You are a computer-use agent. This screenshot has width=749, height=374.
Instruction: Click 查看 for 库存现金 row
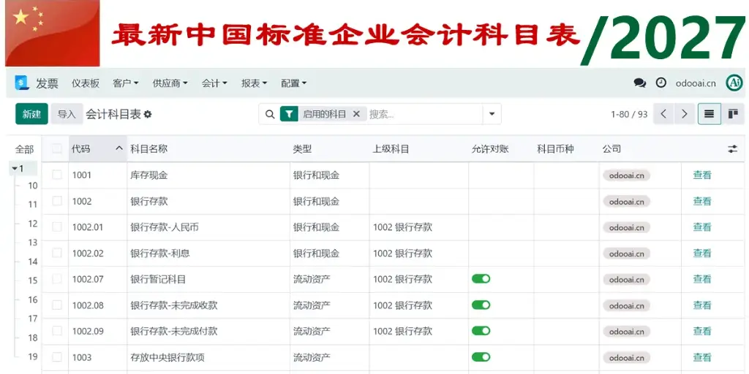coord(702,175)
